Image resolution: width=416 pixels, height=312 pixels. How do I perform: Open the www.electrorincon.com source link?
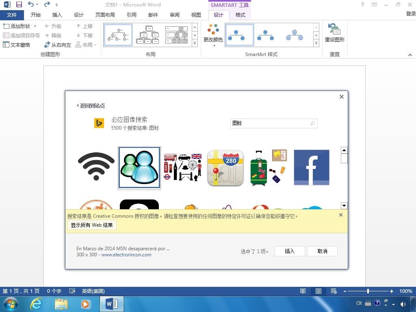126,255
